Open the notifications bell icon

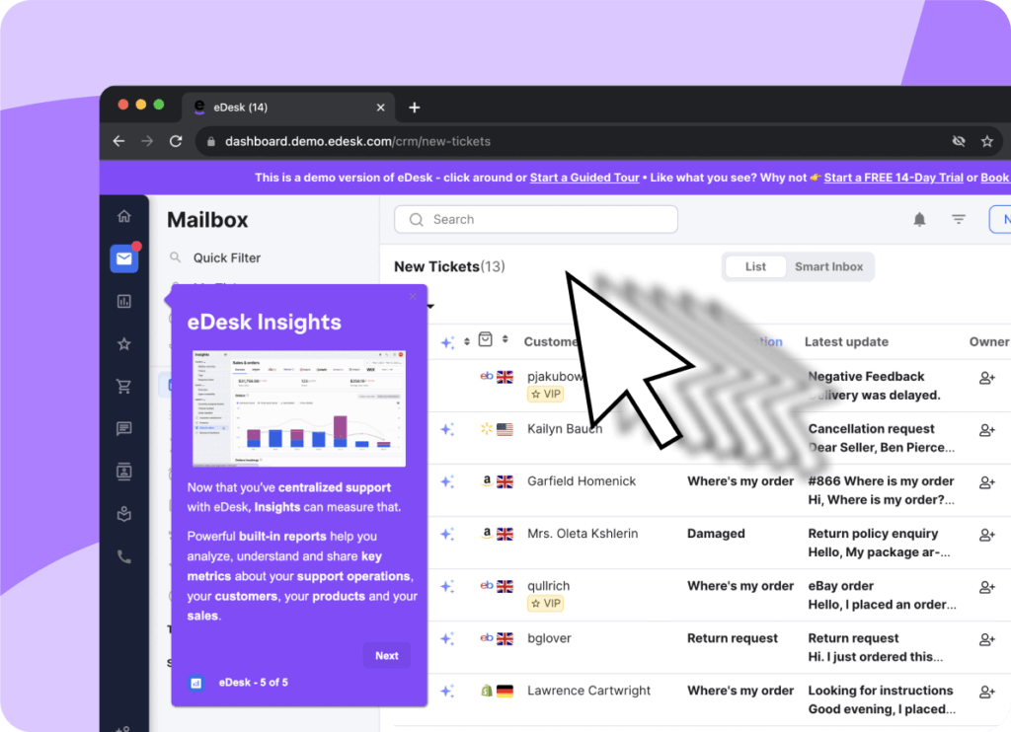pos(919,219)
